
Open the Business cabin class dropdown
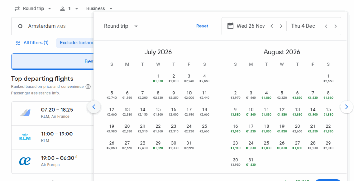tap(100, 9)
